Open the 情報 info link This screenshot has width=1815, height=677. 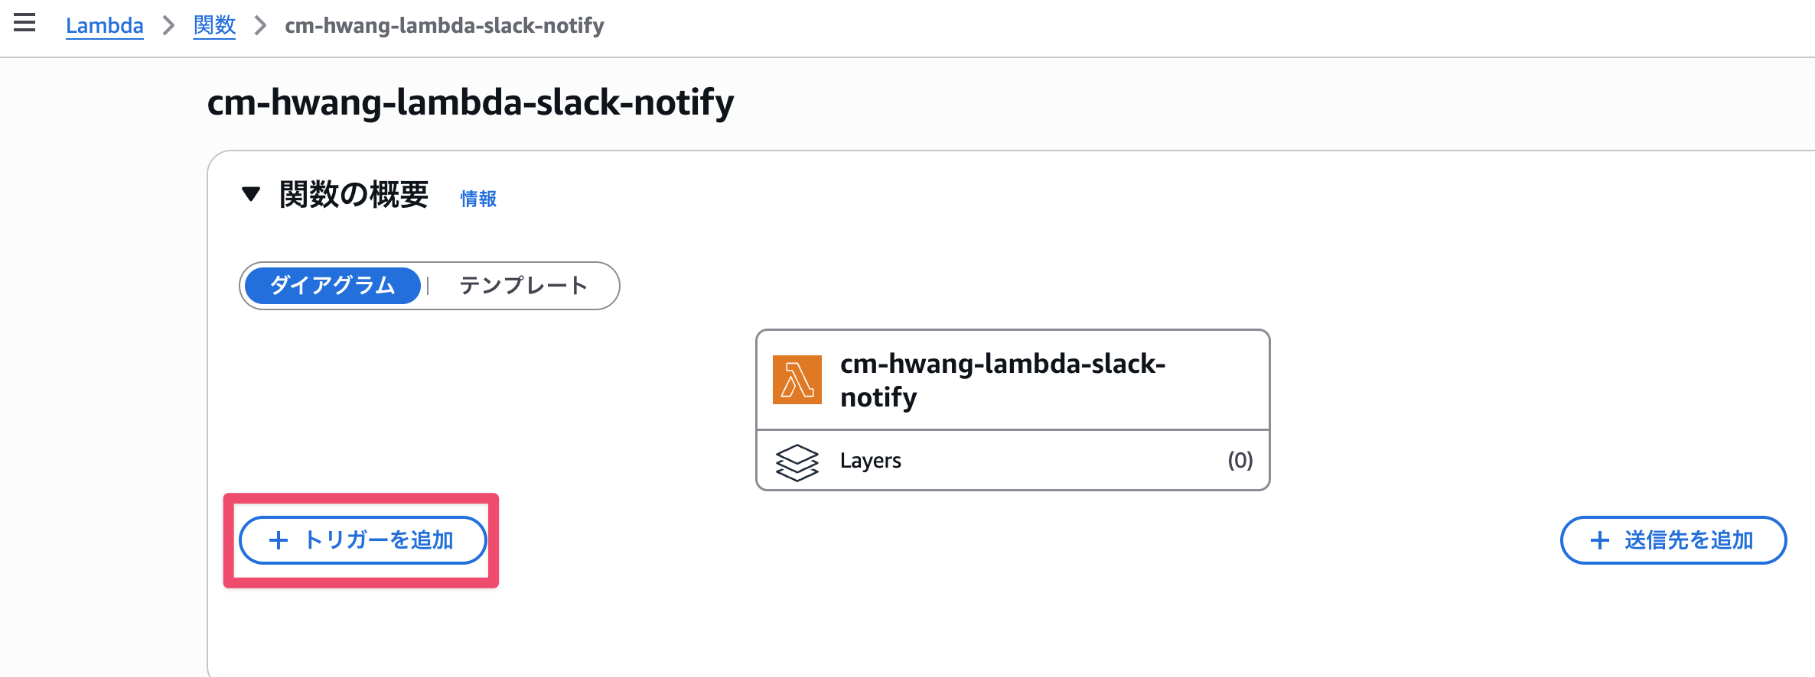pos(478,199)
